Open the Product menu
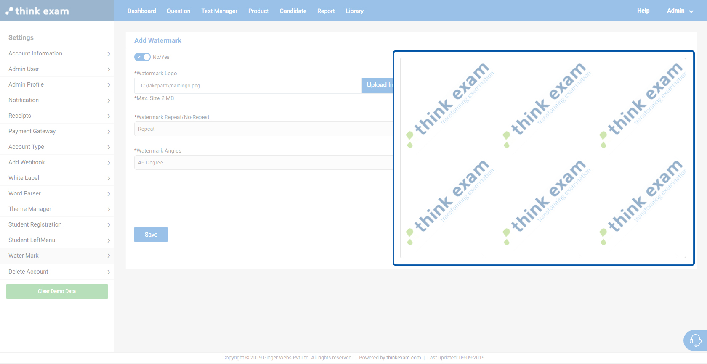707x364 pixels. [x=258, y=11]
